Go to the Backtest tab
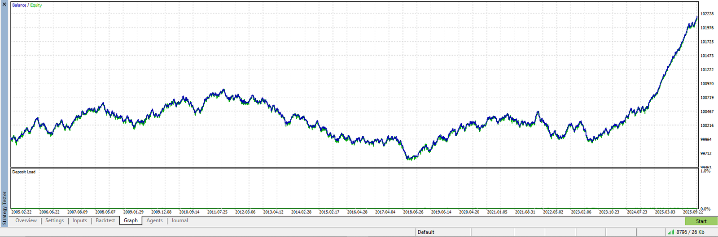 105,220
